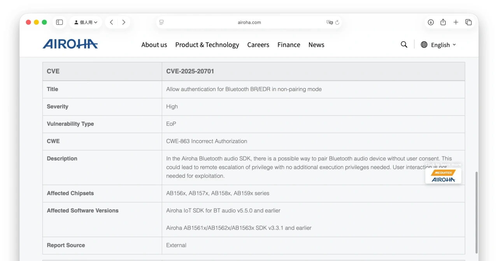Select the AB156x, AB157x chipsets text
The height and width of the screenshot is (261, 498).
[218, 193]
